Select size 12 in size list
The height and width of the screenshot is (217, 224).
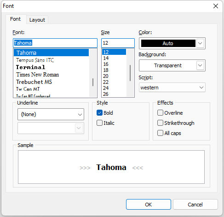(114, 52)
